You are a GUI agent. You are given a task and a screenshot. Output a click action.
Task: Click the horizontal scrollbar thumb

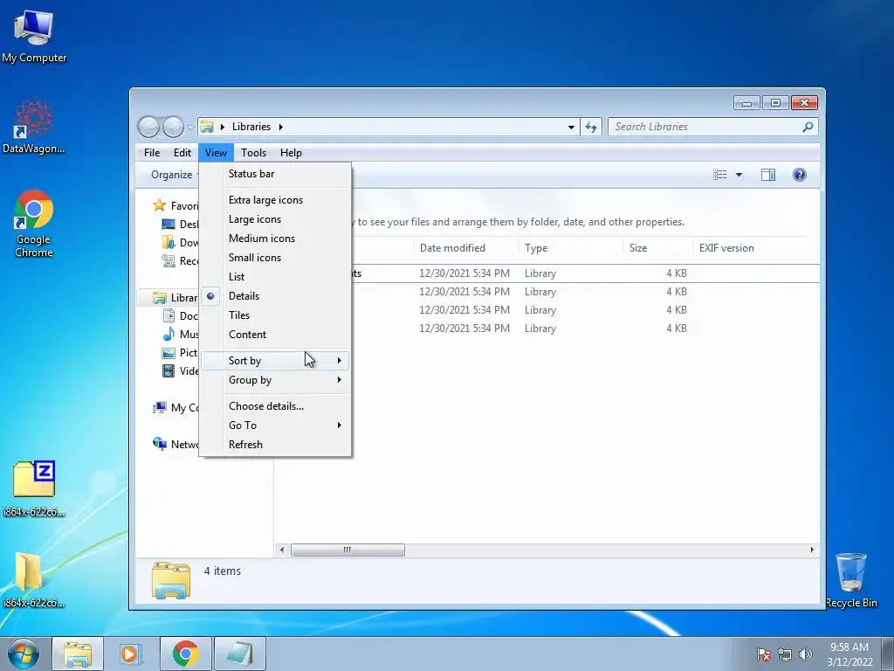pos(347,550)
